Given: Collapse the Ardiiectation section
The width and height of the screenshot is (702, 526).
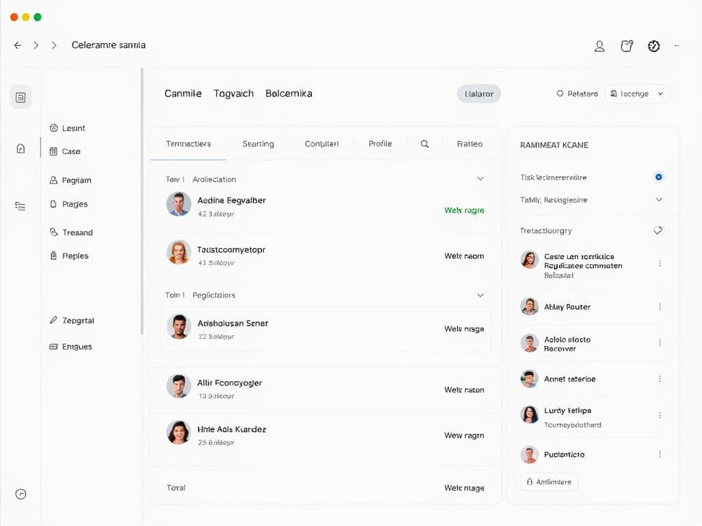Looking at the screenshot, I should tap(480, 179).
